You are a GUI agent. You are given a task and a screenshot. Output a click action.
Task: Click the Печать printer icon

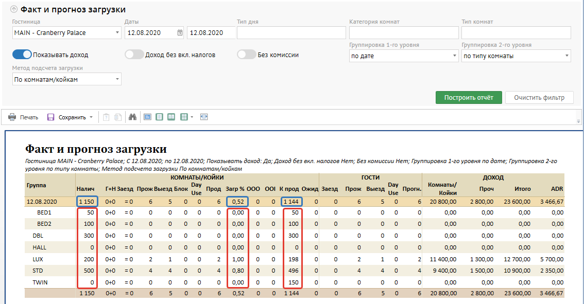(12, 117)
